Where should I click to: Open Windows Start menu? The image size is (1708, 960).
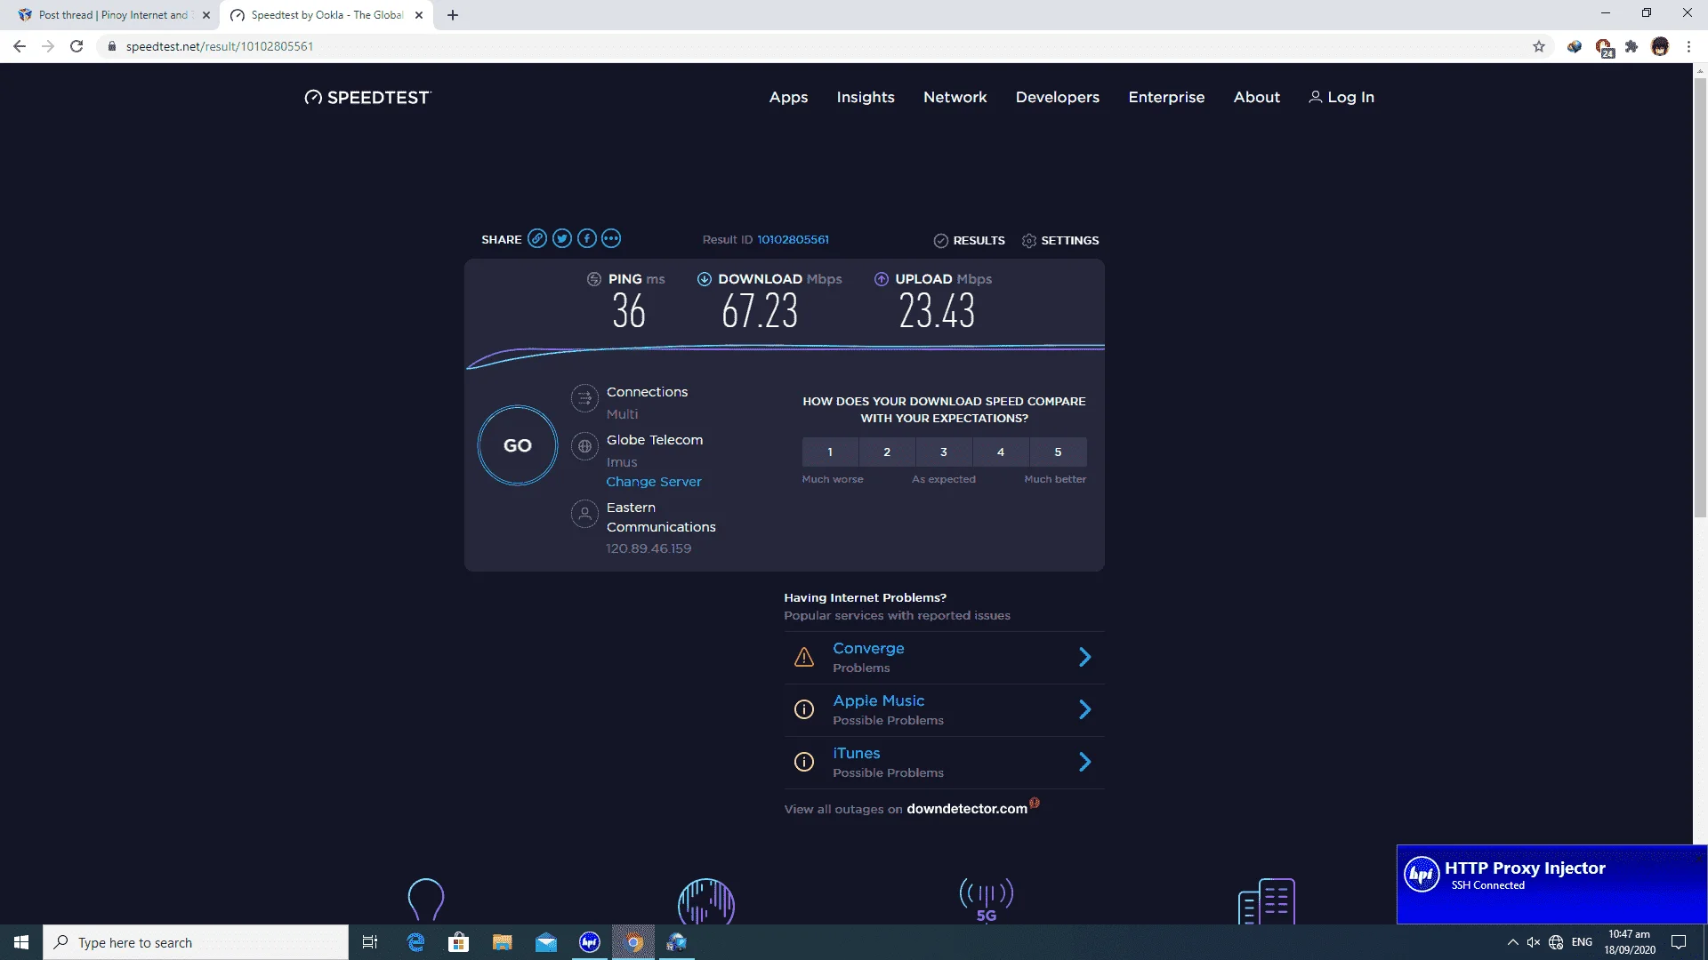tap(21, 942)
